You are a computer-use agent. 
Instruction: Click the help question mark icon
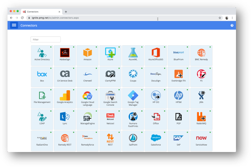tap(232, 25)
